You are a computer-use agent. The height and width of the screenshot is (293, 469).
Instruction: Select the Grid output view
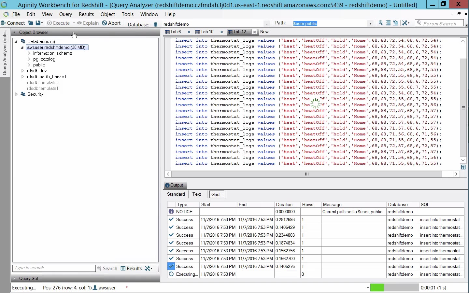(216, 194)
